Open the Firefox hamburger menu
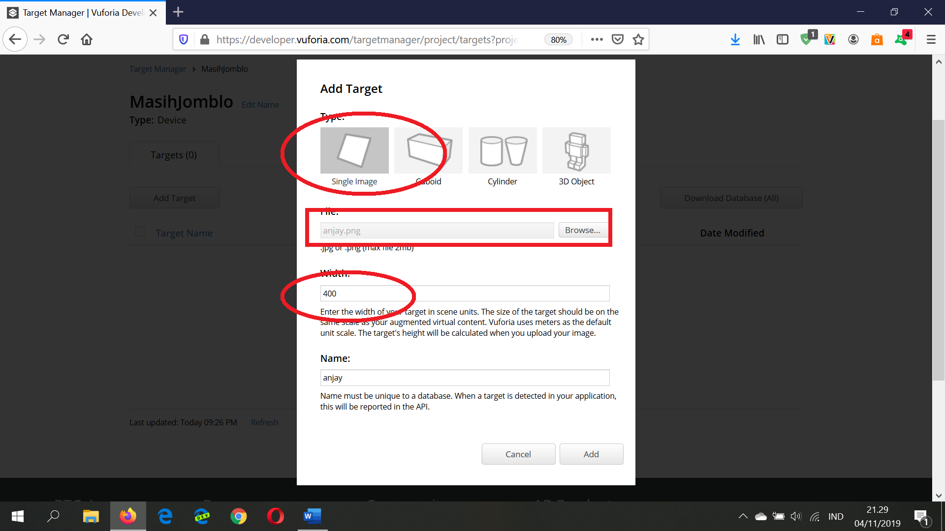945x531 pixels. click(931, 39)
